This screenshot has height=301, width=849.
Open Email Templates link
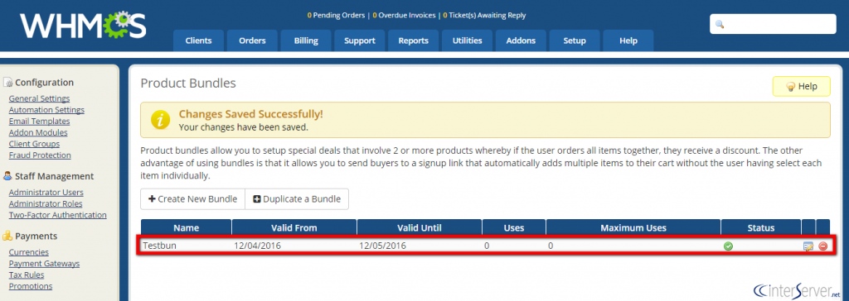39,121
